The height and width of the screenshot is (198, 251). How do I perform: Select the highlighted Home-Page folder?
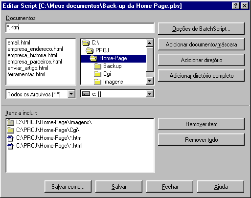[113, 58]
